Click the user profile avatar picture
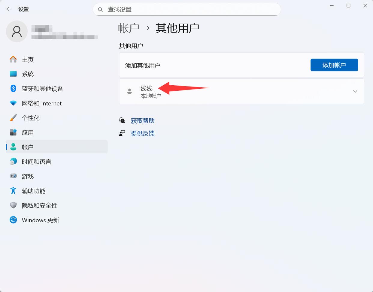Image resolution: width=373 pixels, height=292 pixels. coord(17,32)
